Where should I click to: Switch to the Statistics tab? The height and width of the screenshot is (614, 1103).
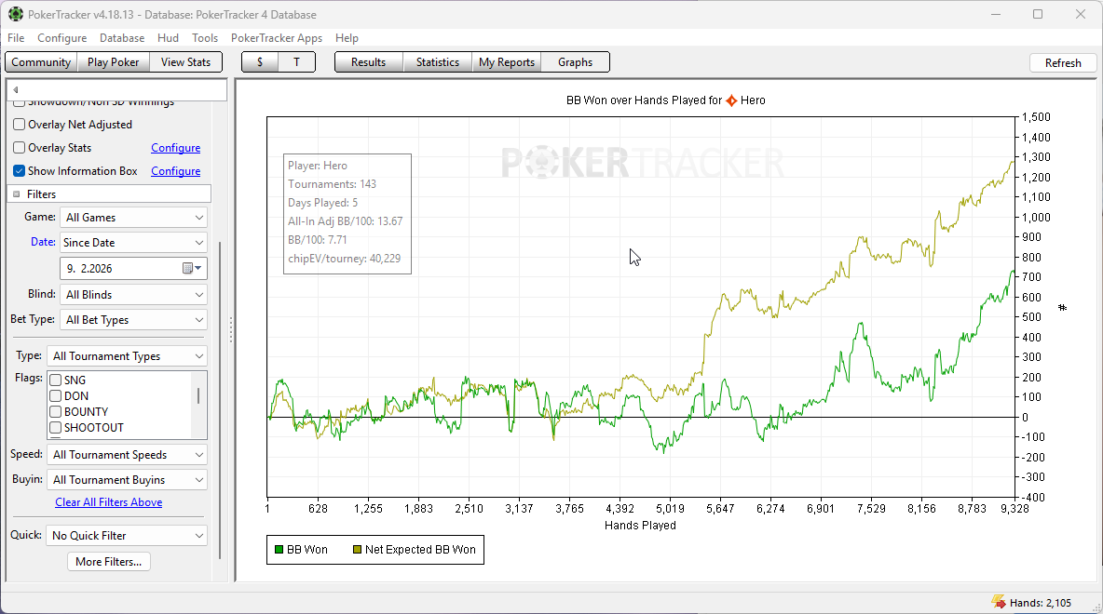coord(437,62)
